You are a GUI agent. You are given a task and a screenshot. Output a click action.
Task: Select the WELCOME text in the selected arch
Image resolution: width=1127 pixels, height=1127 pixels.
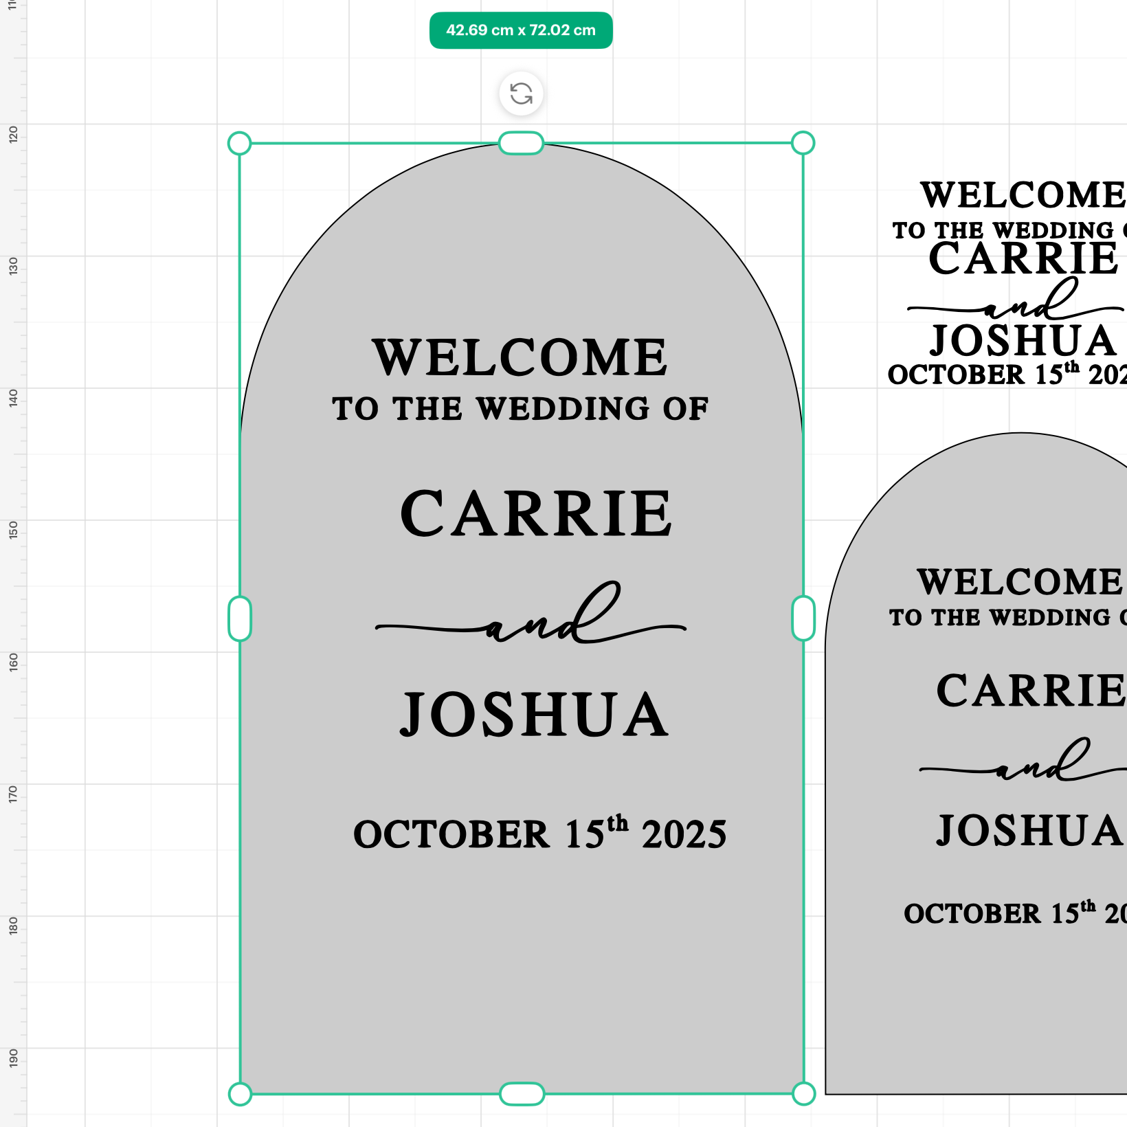520,358
